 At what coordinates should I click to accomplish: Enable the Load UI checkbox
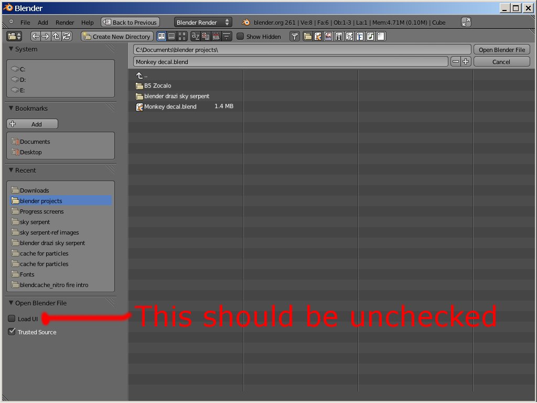tap(12, 319)
